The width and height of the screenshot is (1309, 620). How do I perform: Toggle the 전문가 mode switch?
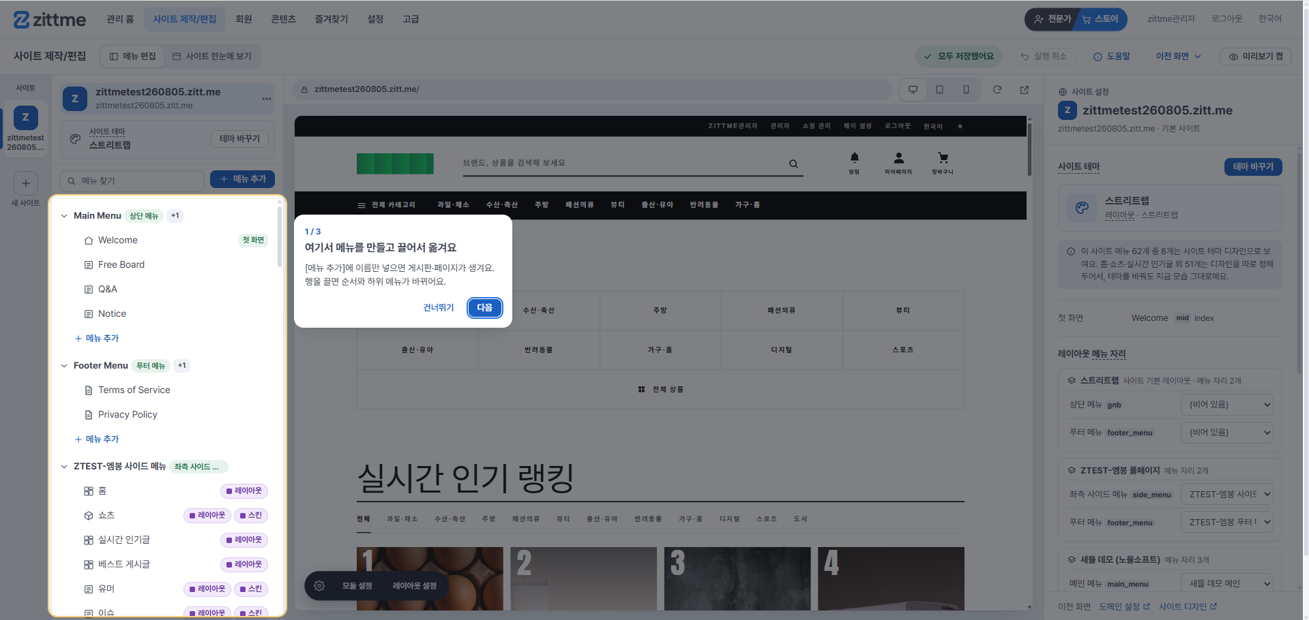tap(1053, 19)
